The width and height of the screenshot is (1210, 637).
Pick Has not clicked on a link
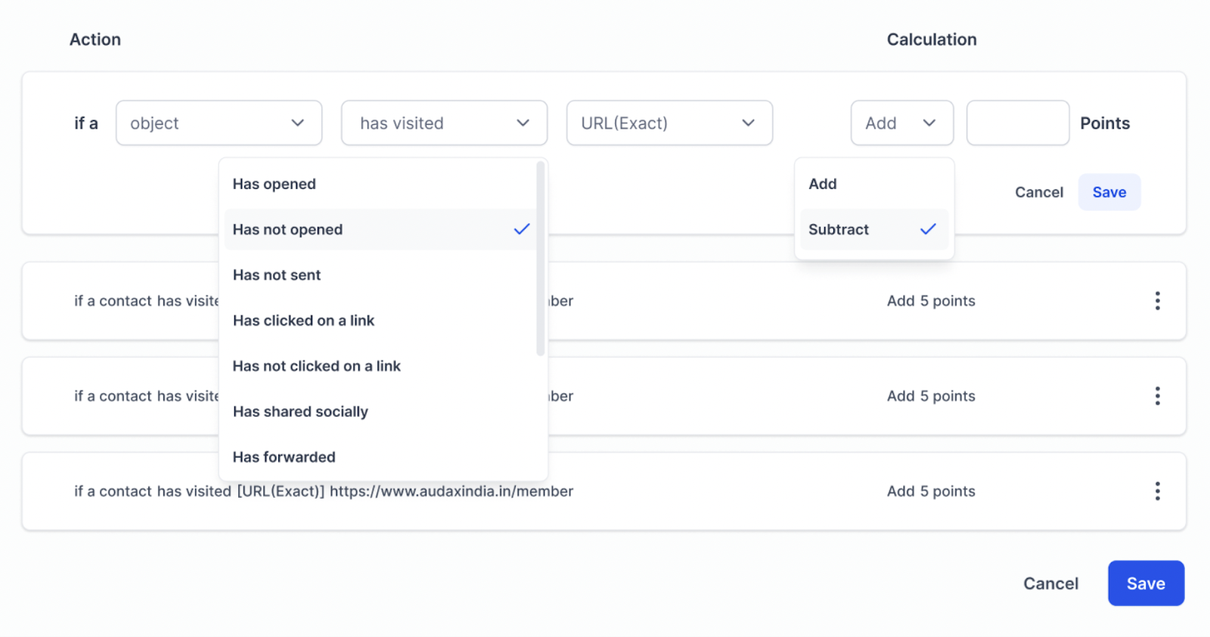[x=316, y=366]
